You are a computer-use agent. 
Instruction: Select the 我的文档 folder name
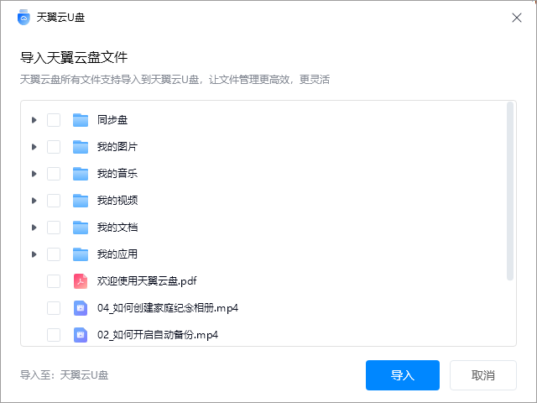117,228
